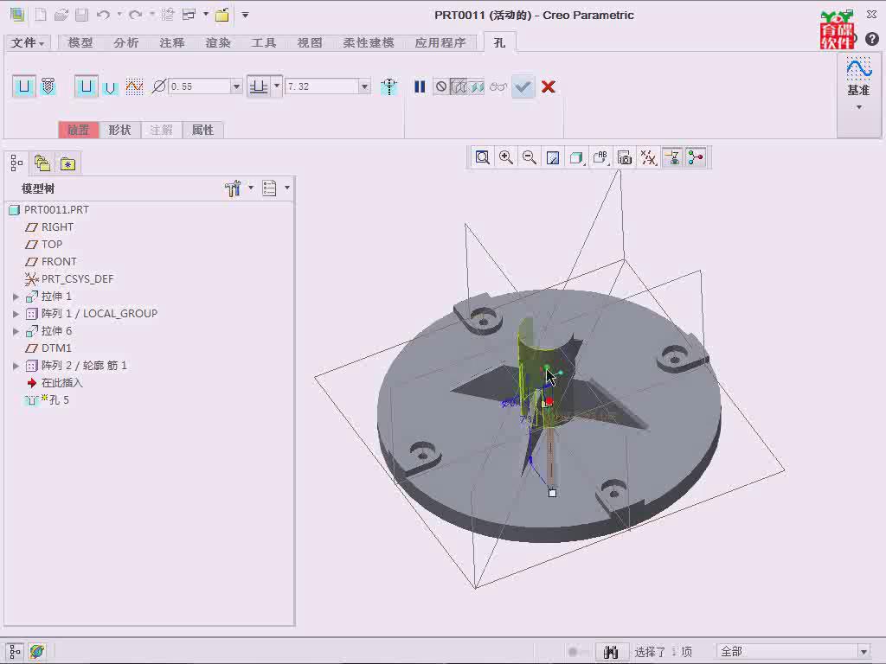
Task: Switch to the 柔性建模 ribbon tab
Action: 369,43
